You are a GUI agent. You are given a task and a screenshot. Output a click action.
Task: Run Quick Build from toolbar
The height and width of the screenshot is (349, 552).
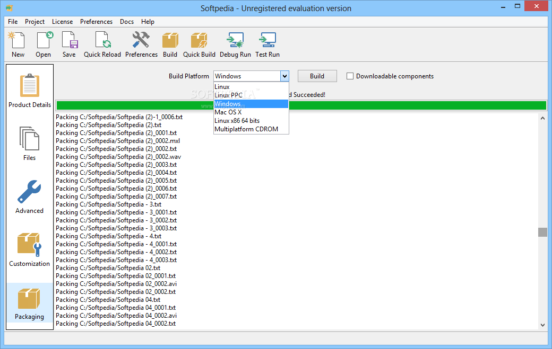(x=199, y=44)
